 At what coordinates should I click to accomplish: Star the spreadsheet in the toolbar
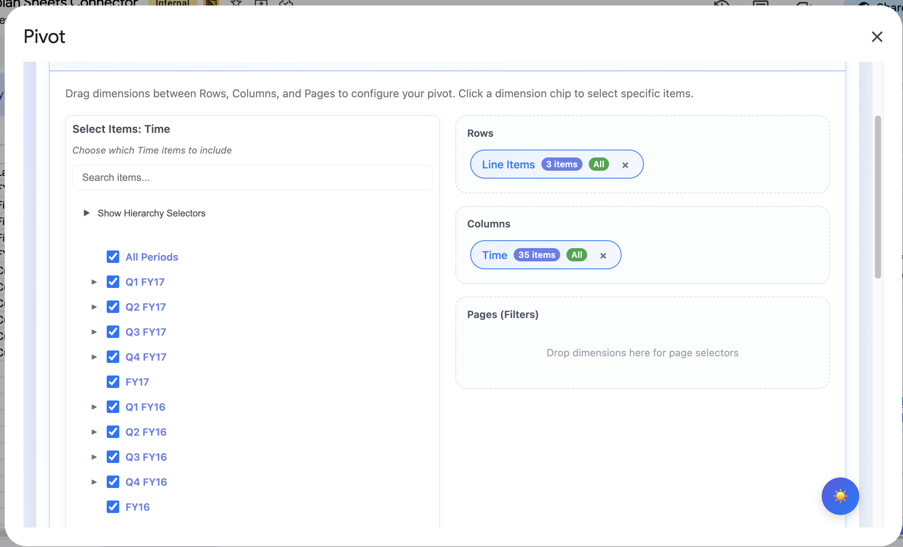point(236,3)
